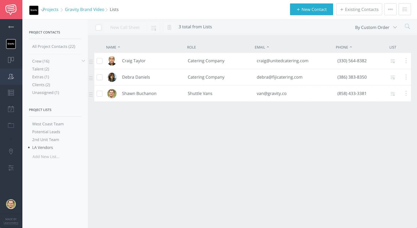Open the contacts icon in left sidebar

click(x=11, y=76)
